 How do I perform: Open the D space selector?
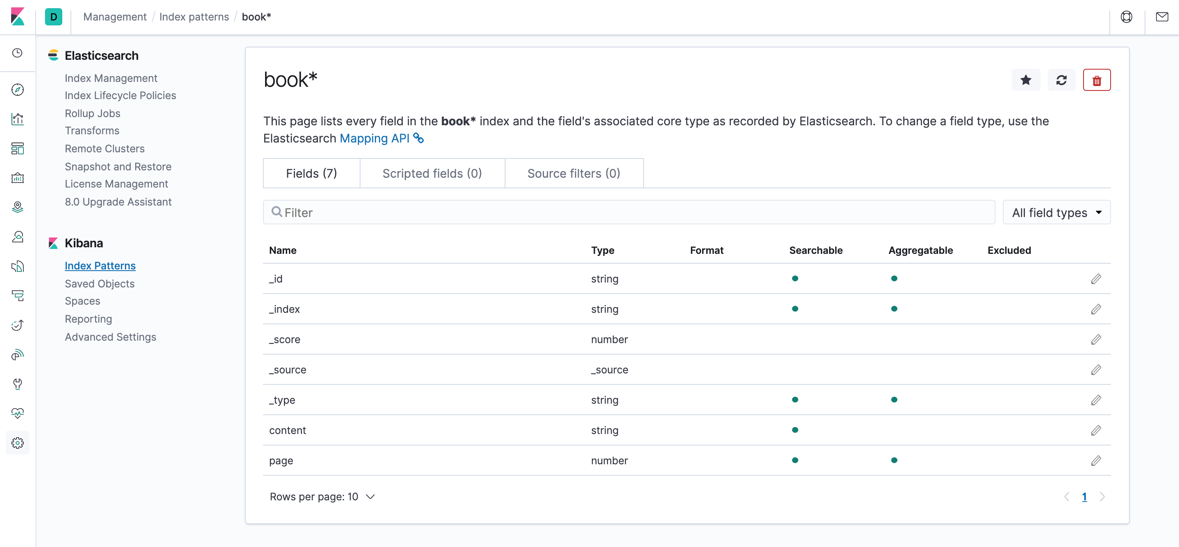click(54, 17)
